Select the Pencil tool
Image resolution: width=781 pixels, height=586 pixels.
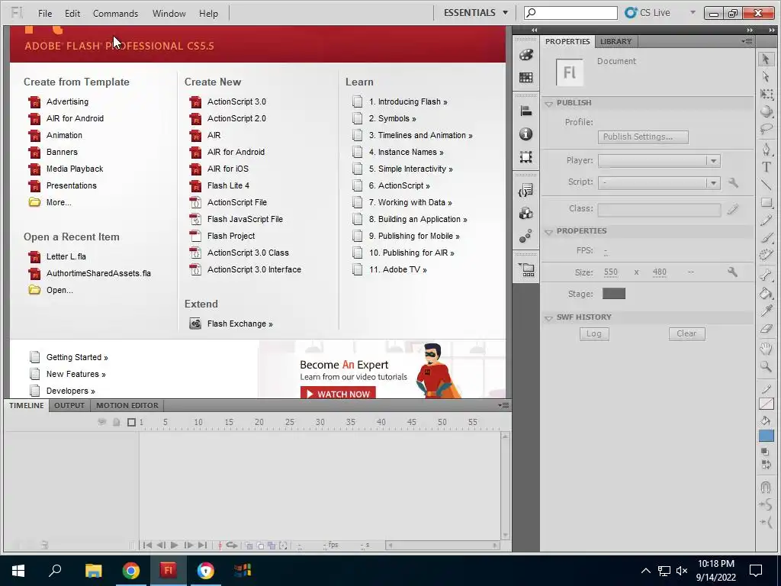pos(766,221)
